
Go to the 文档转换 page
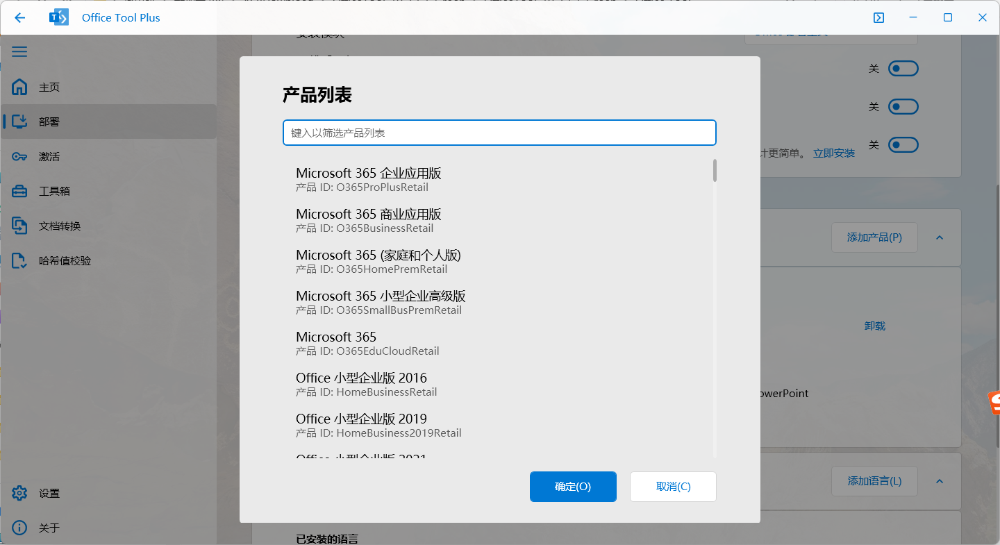click(109, 226)
